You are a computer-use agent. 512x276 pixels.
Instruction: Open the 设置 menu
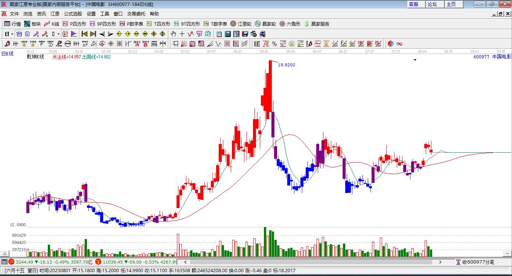point(91,14)
